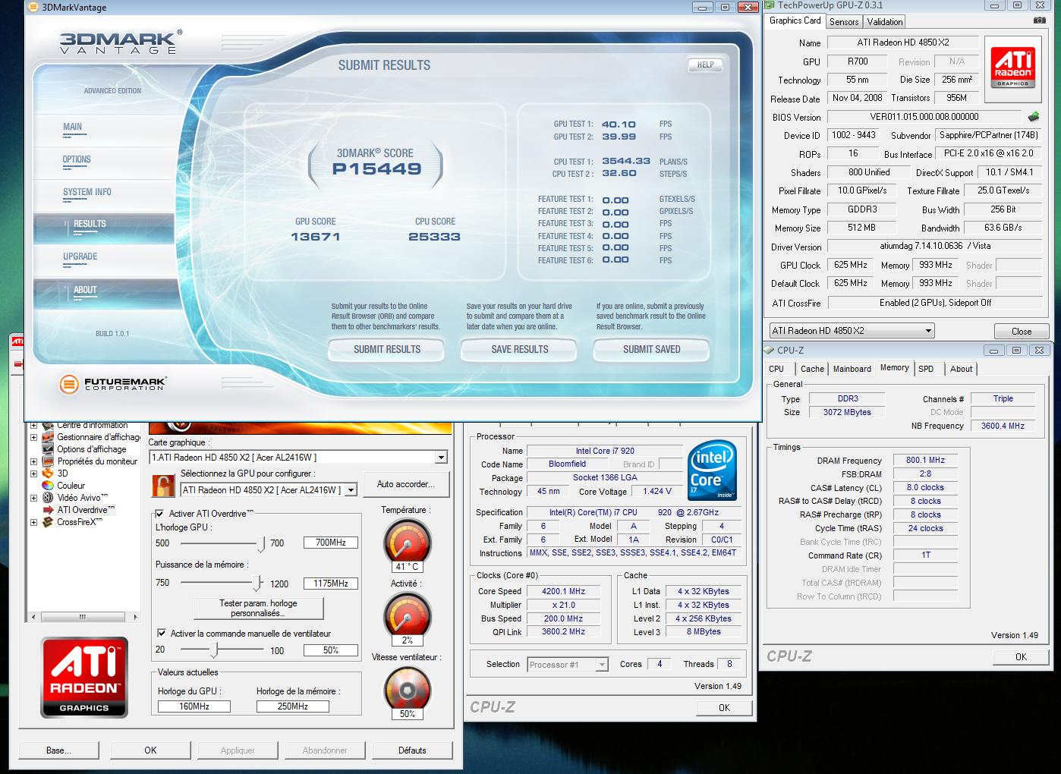The image size is (1061, 774).
Task: Expand the Vidéo Avivo tree node
Action: click(x=33, y=498)
